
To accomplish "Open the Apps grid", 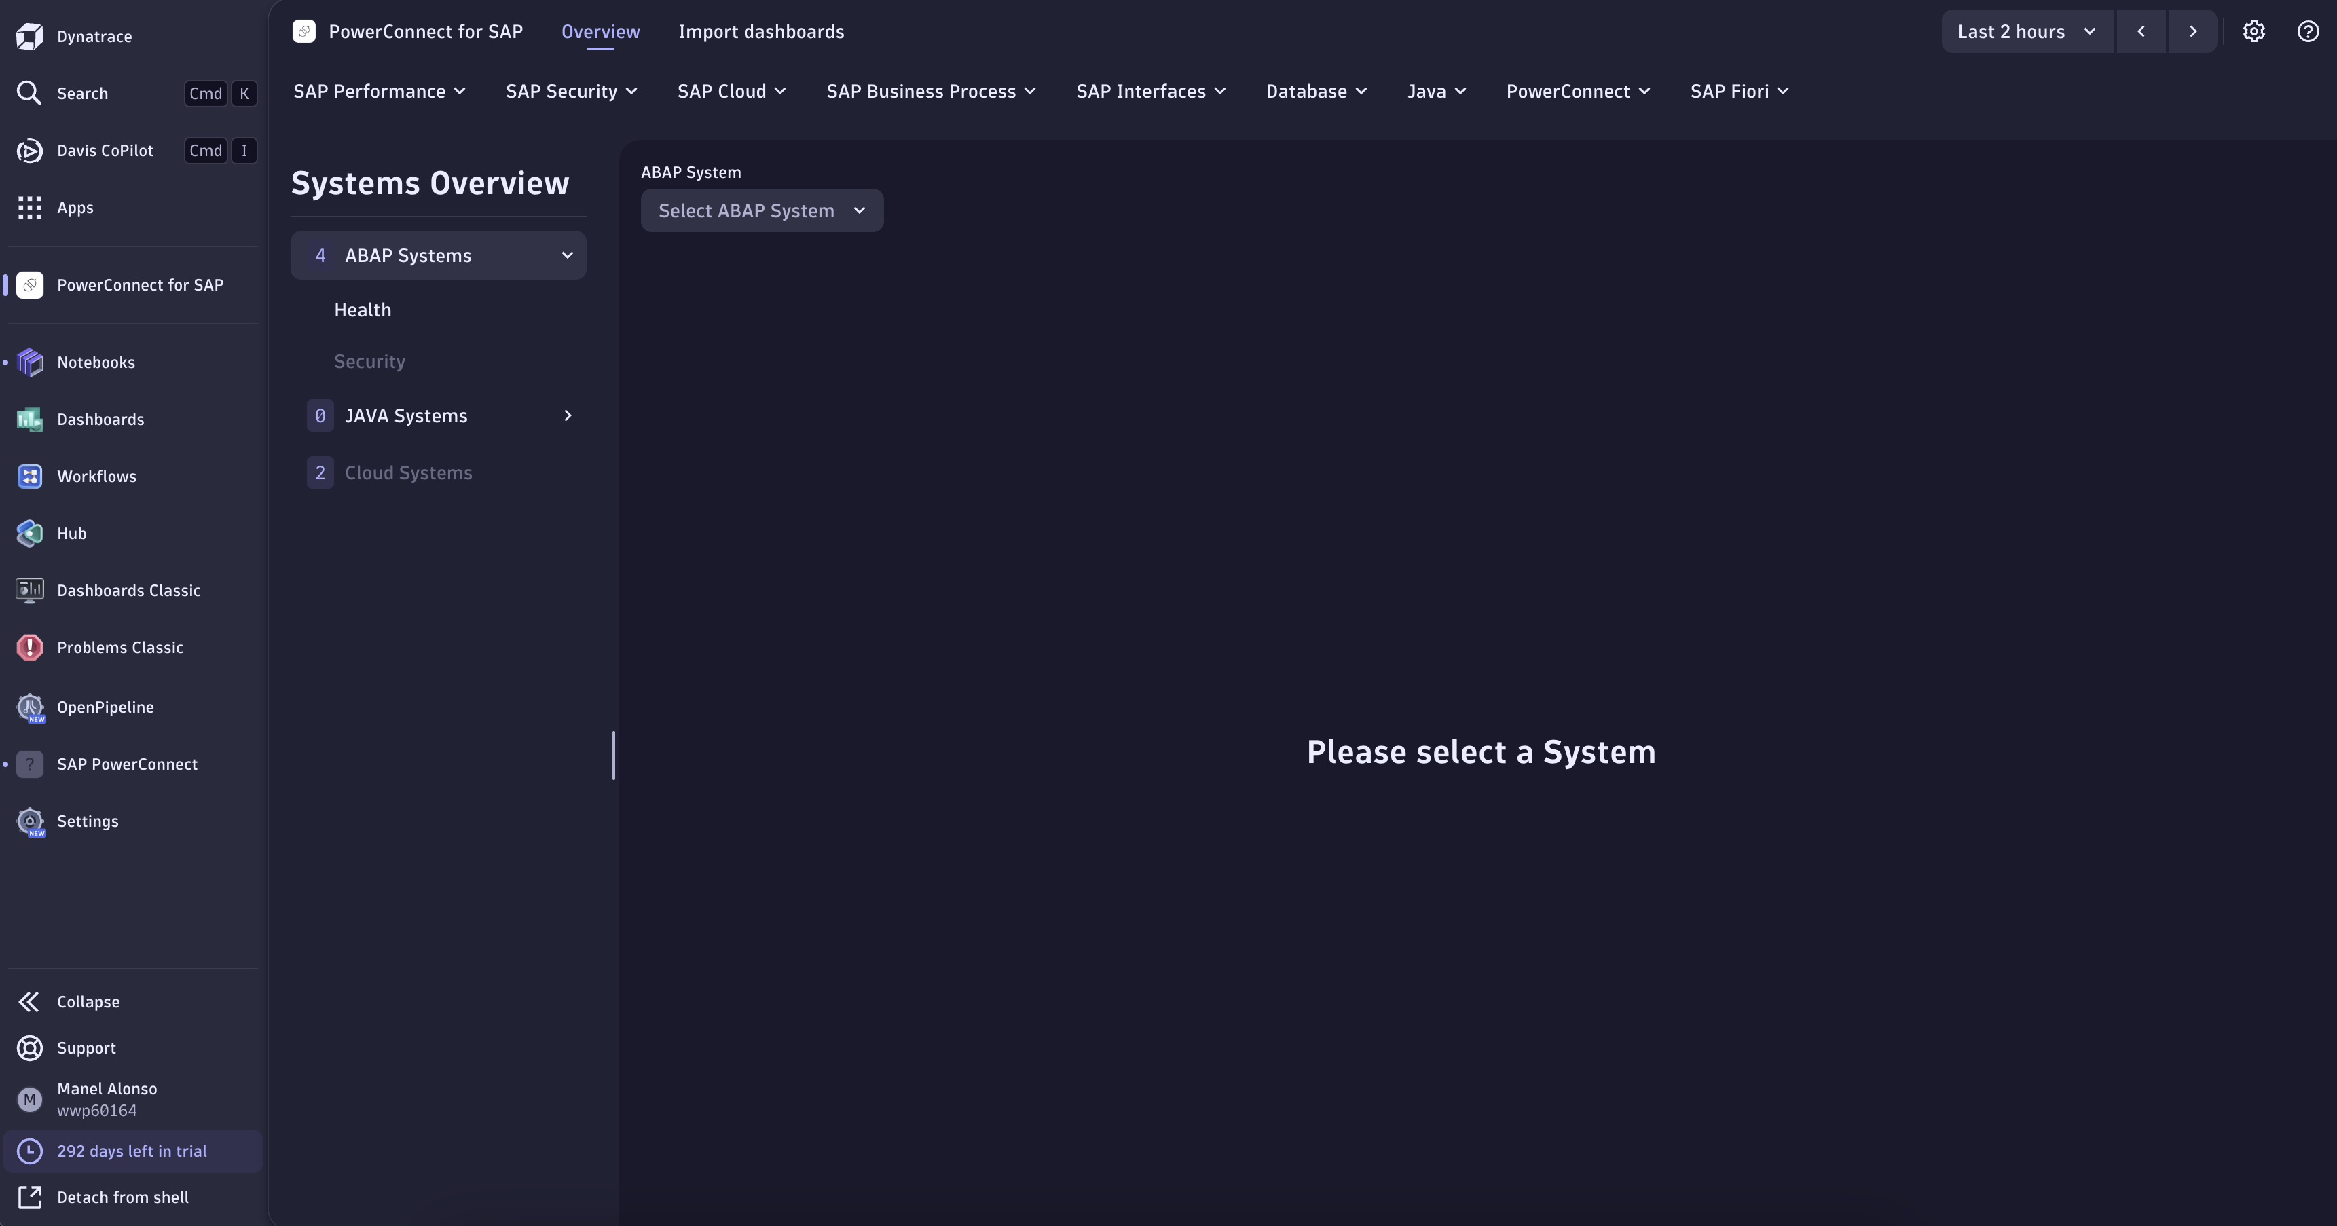I will [x=75, y=208].
